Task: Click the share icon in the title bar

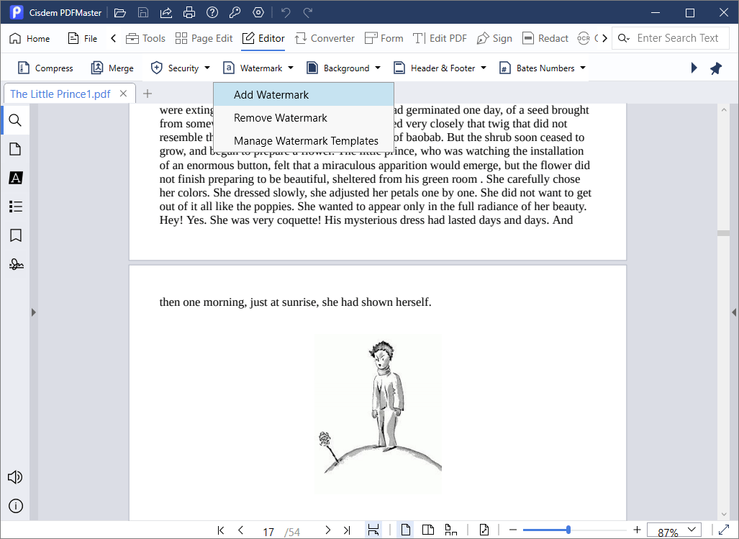Action: (x=166, y=13)
